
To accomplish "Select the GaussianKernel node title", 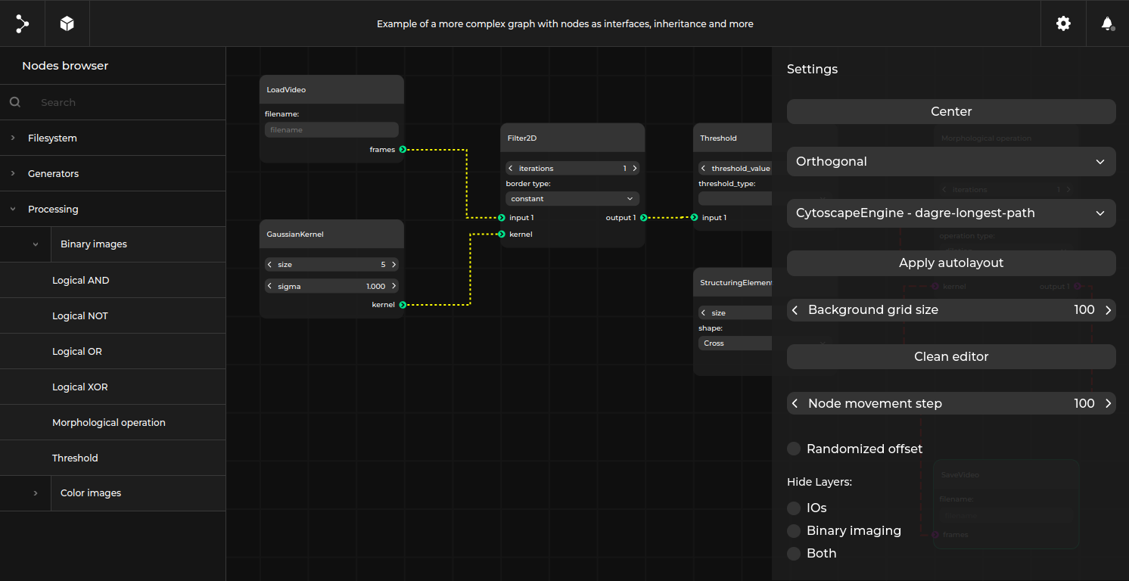I will tap(295, 235).
